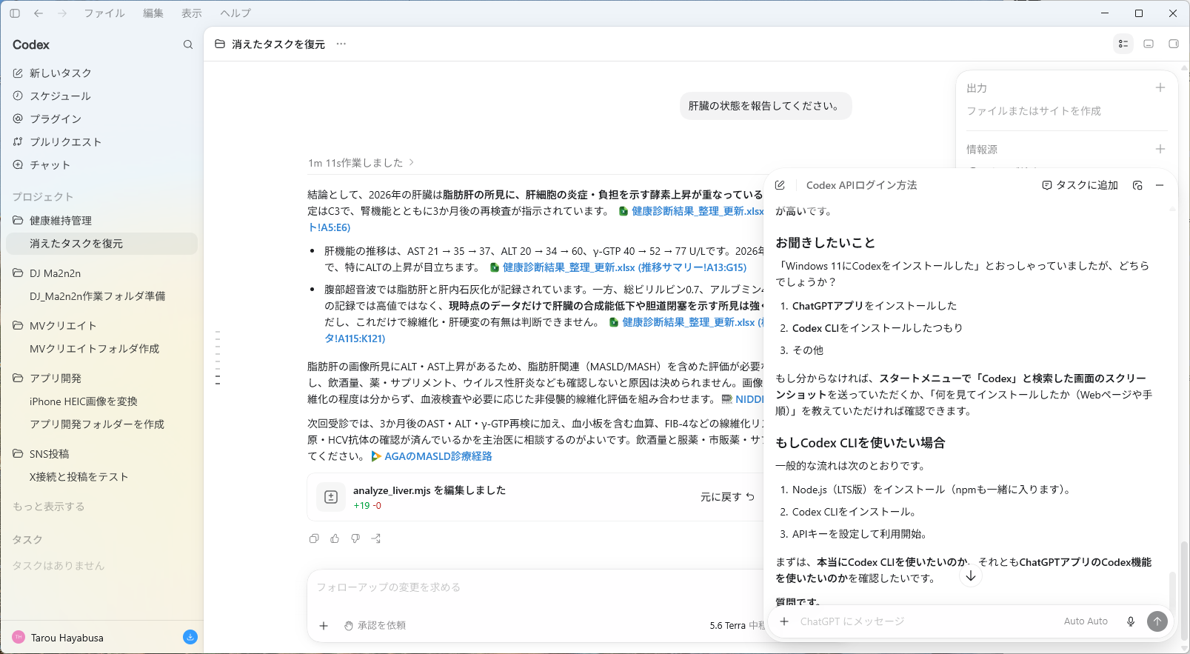Click the タスクに追加 button
The height and width of the screenshot is (654, 1190).
tap(1080, 185)
